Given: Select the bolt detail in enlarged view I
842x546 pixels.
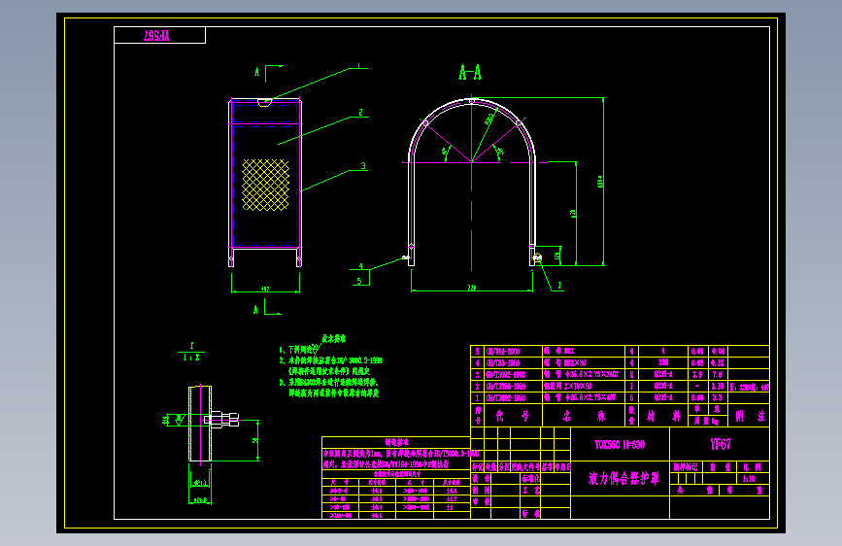Looking at the screenshot, I should tap(221, 420).
